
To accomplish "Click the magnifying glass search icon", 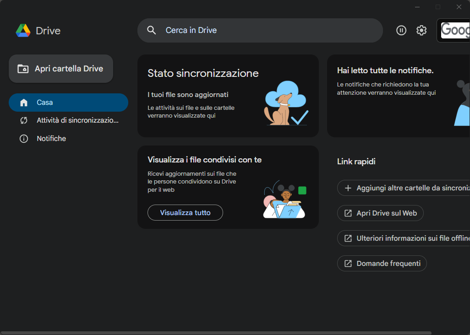I will (x=151, y=30).
